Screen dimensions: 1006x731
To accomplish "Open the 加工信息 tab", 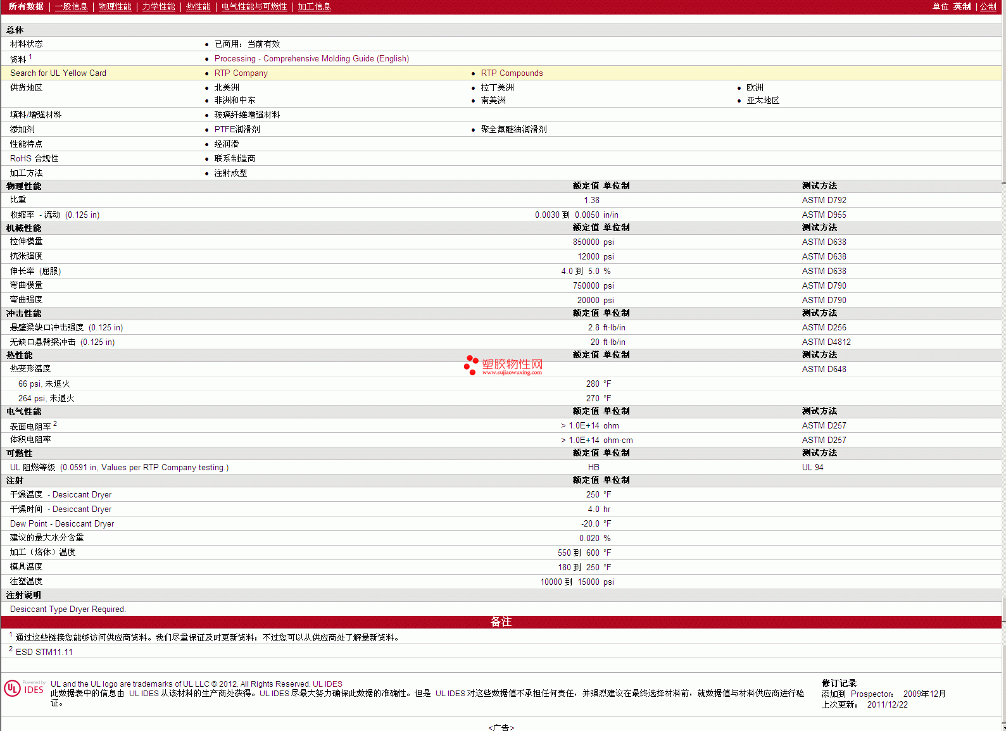I will coord(314,6).
